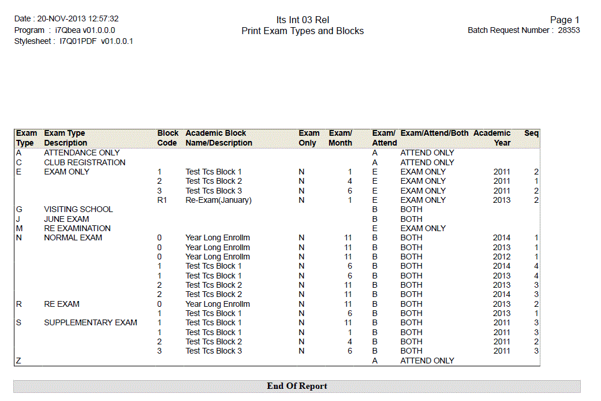Click the "Seq" column header
601x401 pixels.
pos(531,133)
